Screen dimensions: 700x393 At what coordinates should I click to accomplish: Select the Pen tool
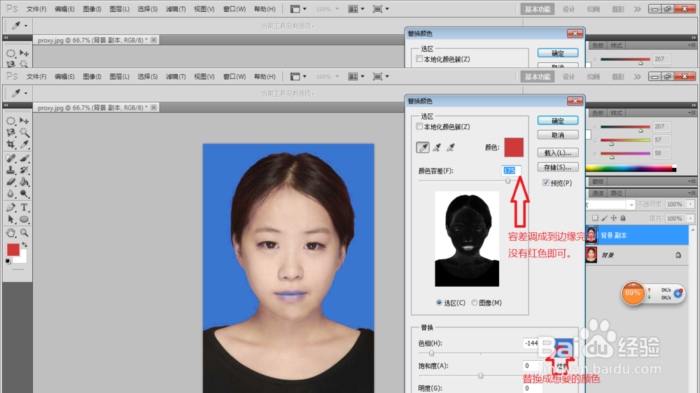pos(10,208)
